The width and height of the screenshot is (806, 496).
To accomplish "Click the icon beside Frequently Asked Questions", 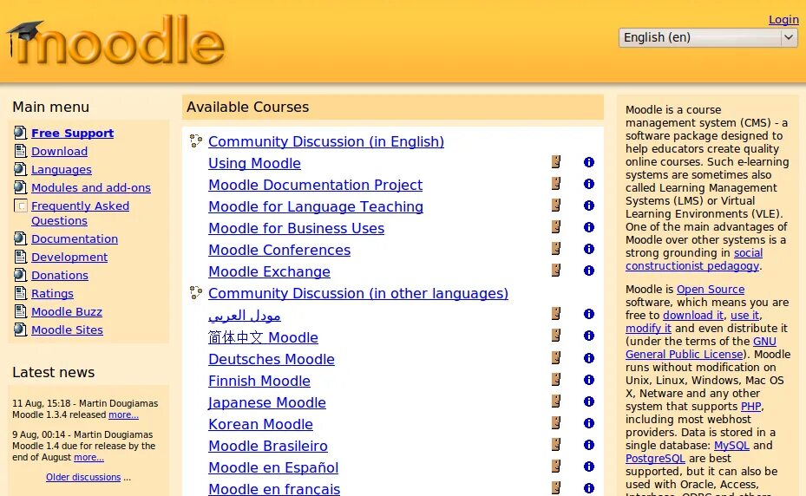I will pyautogui.click(x=21, y=206).
